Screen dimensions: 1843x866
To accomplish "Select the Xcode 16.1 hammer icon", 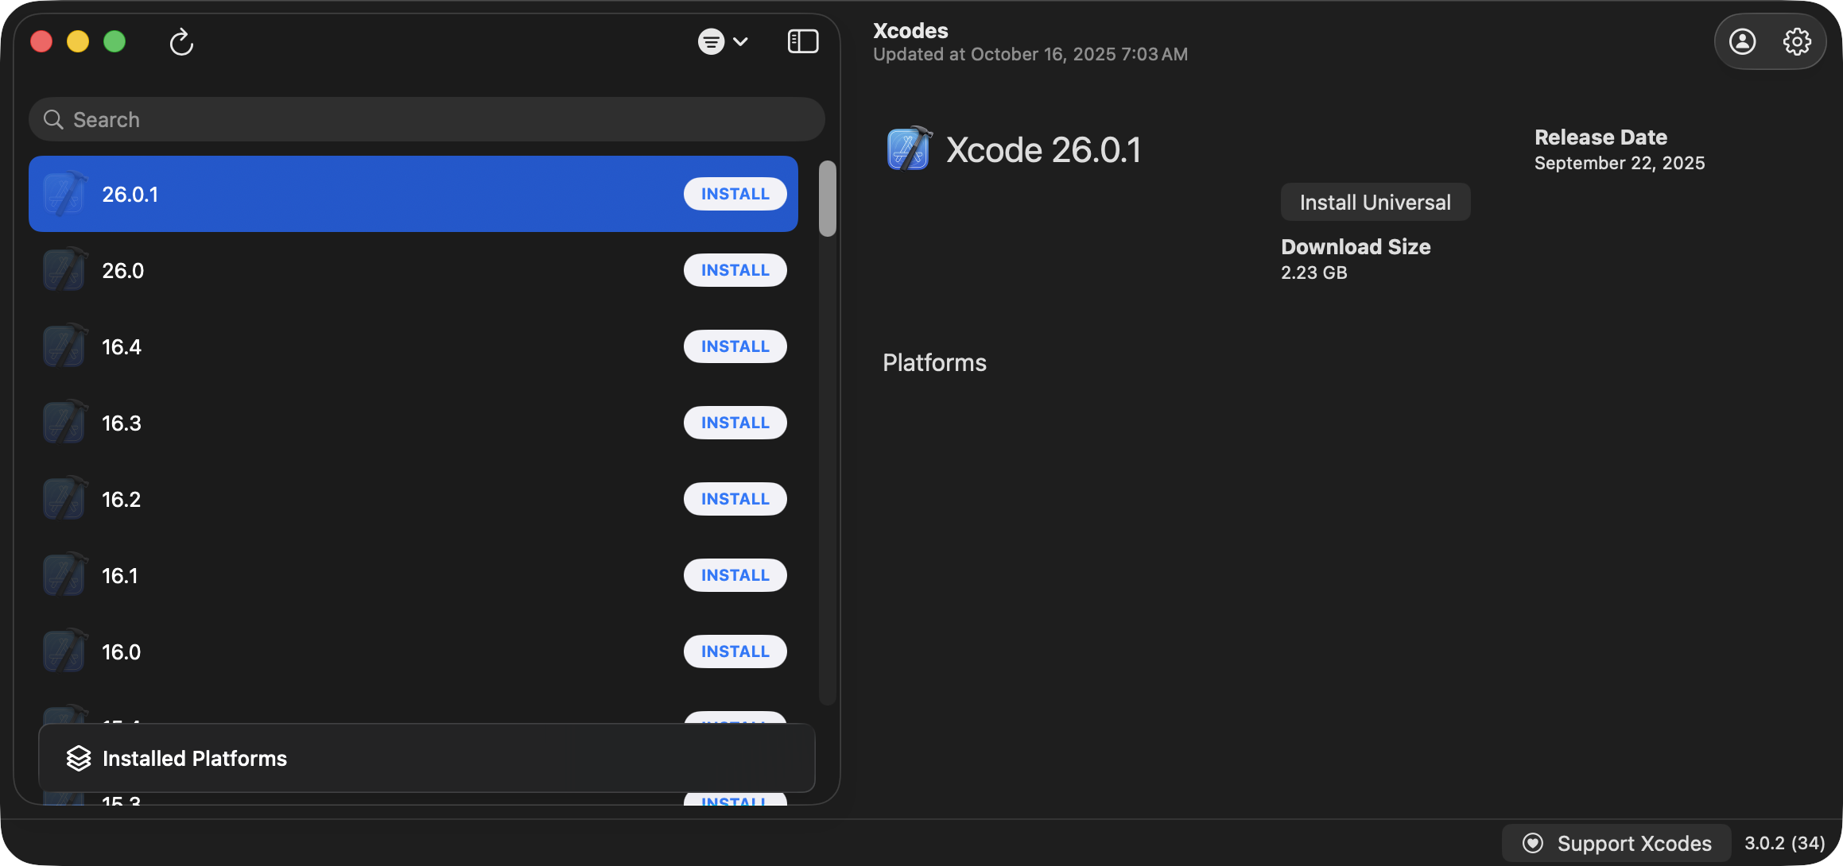I will tap(64, 575).
